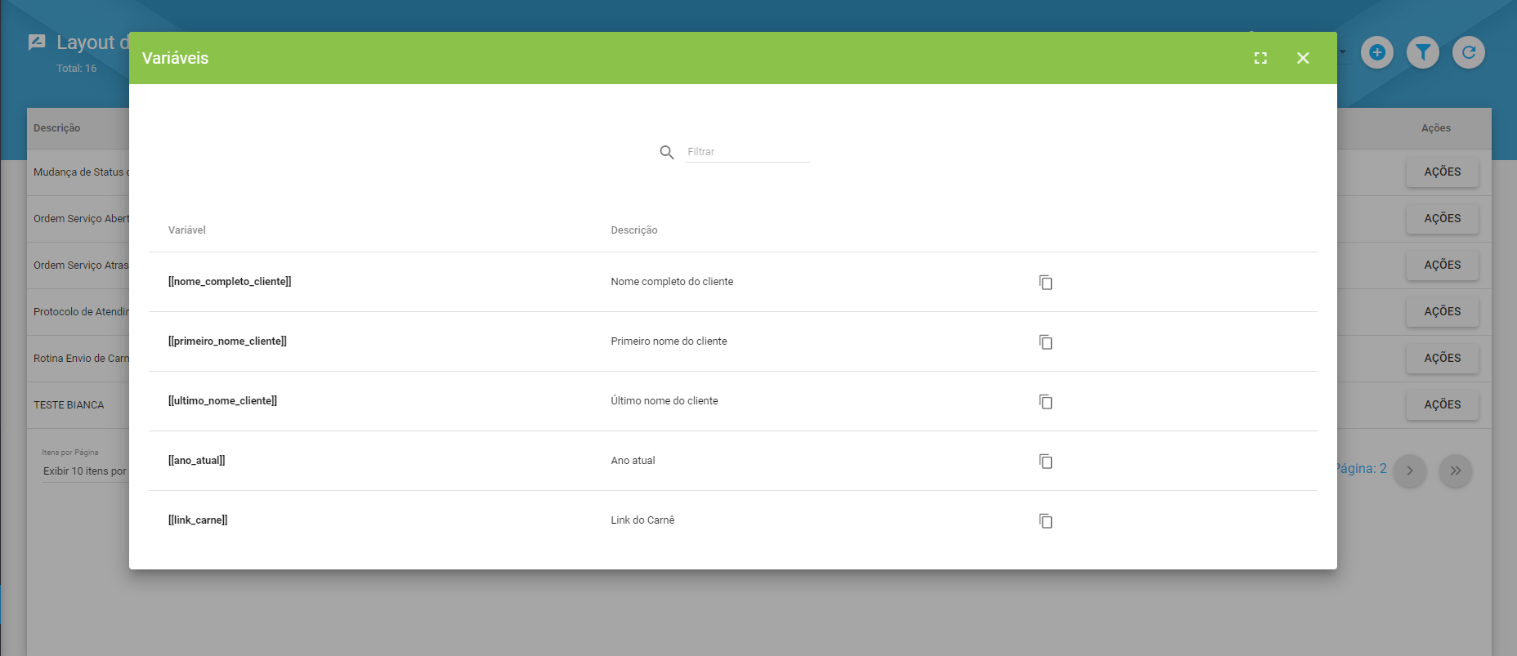Click the Total: 16 label
The image size is (1517, 656).
(x=77, y=69)
